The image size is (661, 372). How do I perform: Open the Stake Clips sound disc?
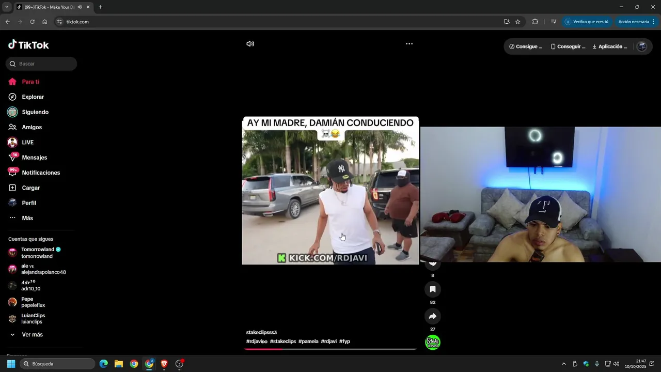[x=433, y=342]
